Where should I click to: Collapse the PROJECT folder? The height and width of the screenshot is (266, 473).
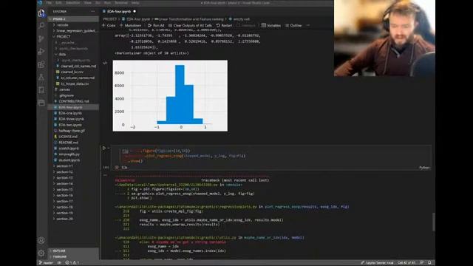pos(74,36)
